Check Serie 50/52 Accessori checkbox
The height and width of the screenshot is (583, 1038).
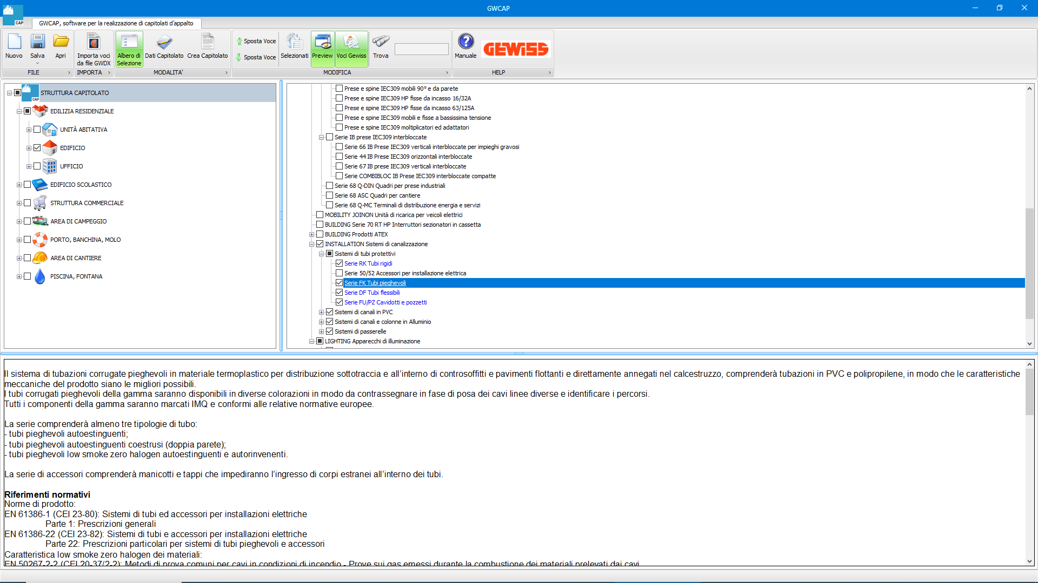[340, 273]
